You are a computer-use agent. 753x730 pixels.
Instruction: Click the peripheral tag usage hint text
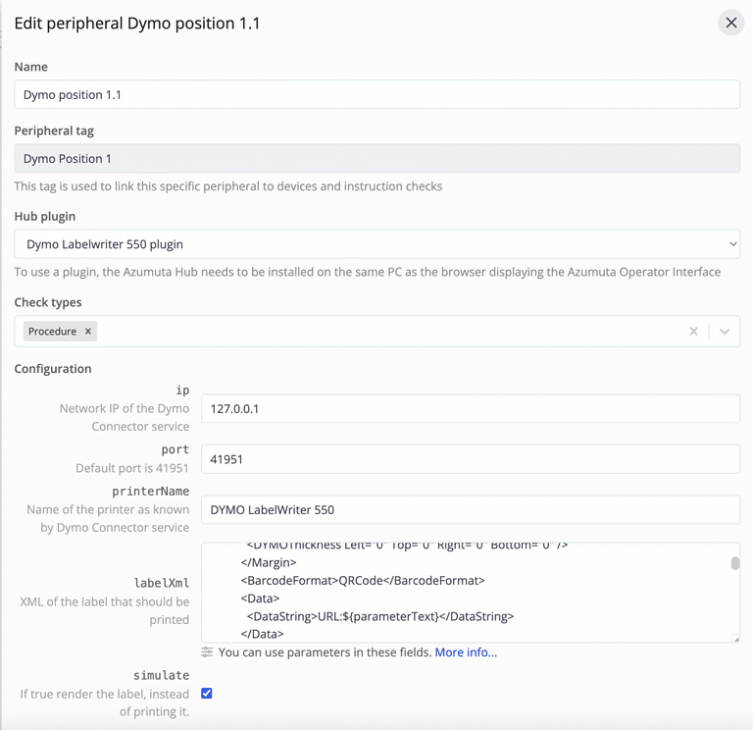coord(228,186)
